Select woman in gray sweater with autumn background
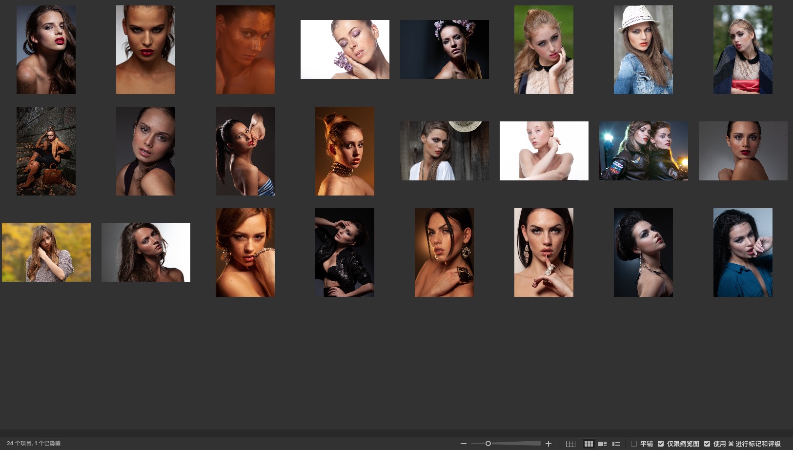The width and height of the screenshot is (793, 450). [x=46, y=252]
